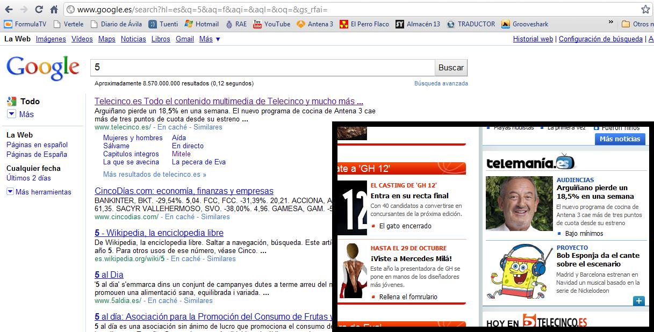Expand 'Más' under Todo in sidebar

20,114
